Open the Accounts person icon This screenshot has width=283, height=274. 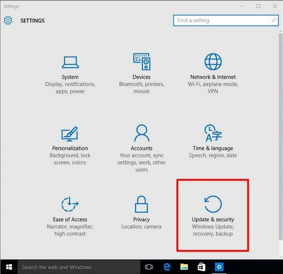pos(141,133)
